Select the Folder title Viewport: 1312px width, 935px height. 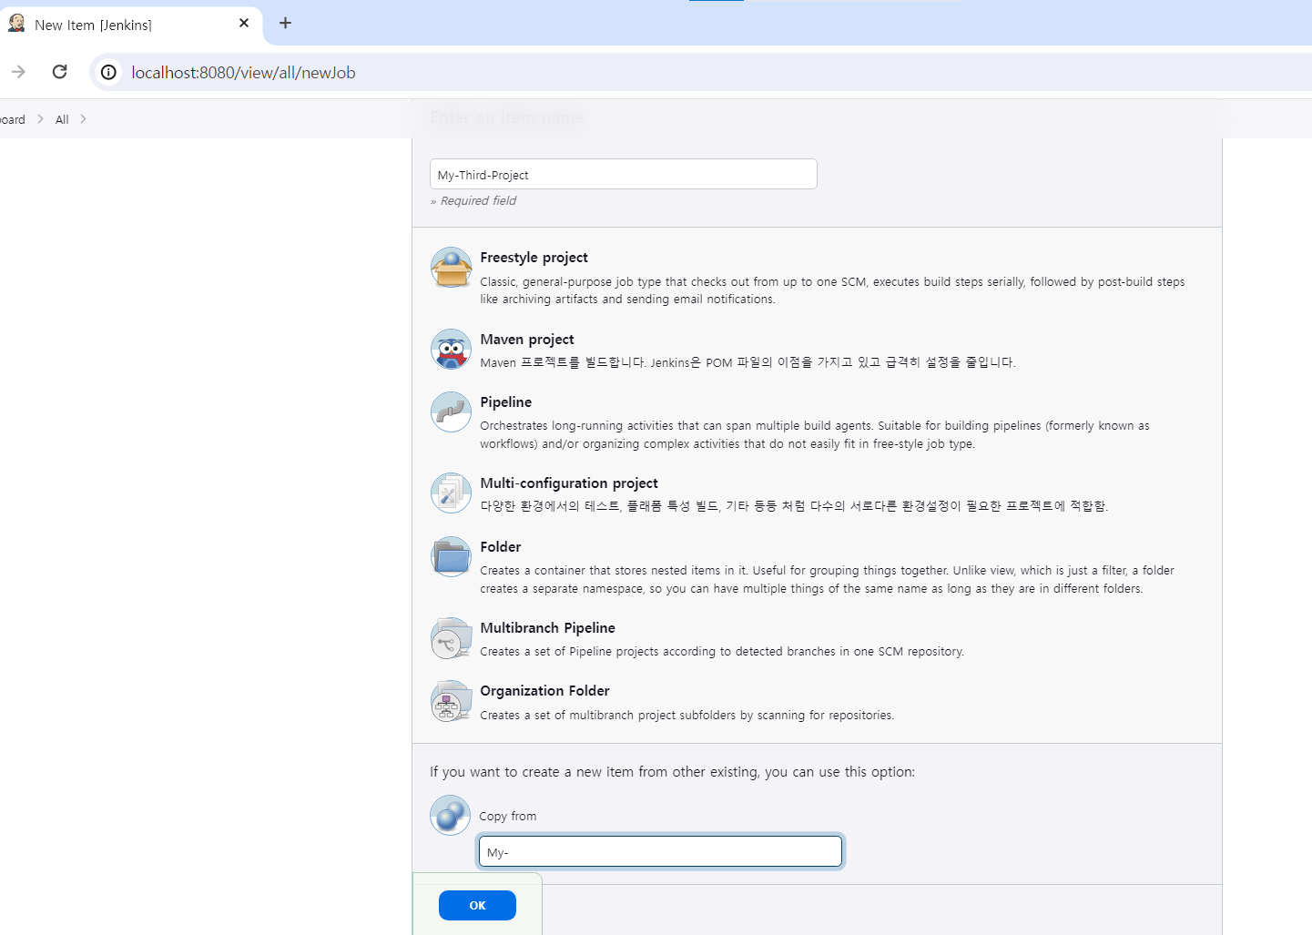pyautogui.click(x=501, y=547)
